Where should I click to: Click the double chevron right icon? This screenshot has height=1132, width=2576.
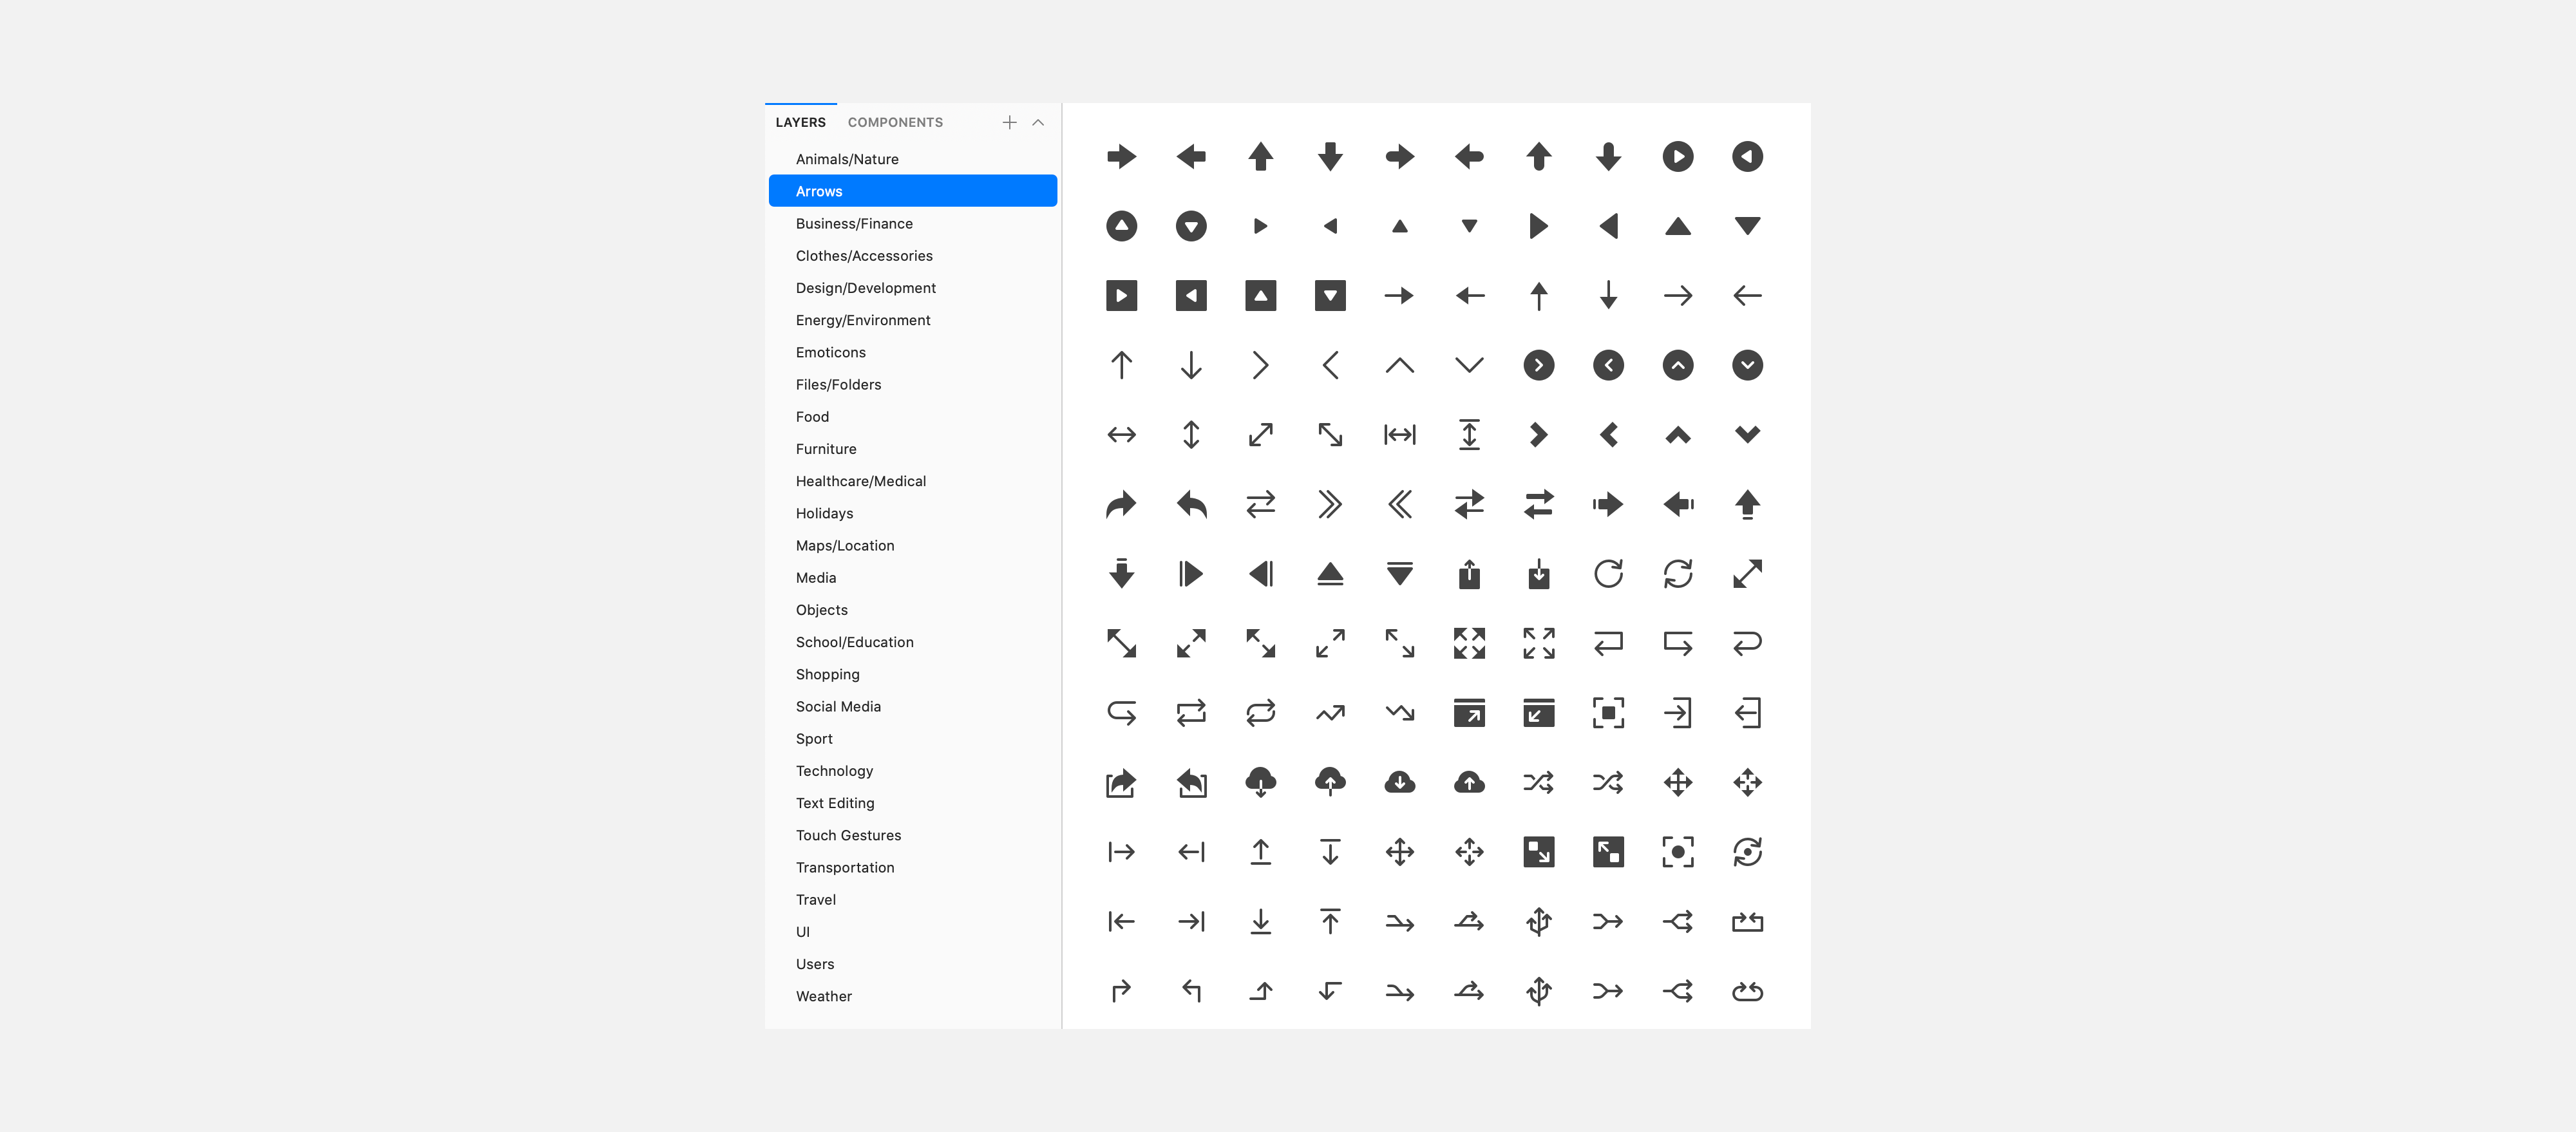click(x=1330, y=504)
